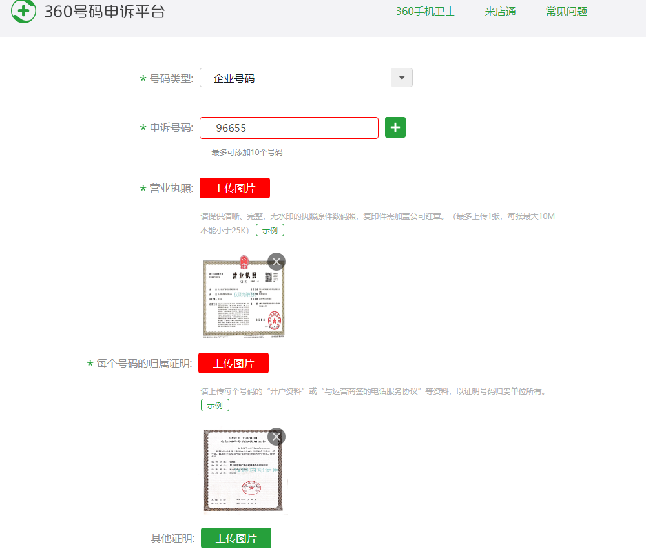Navigate to 来店通 in the top menu
This screenshot has width=646, height=551.
tap(500, 11)
